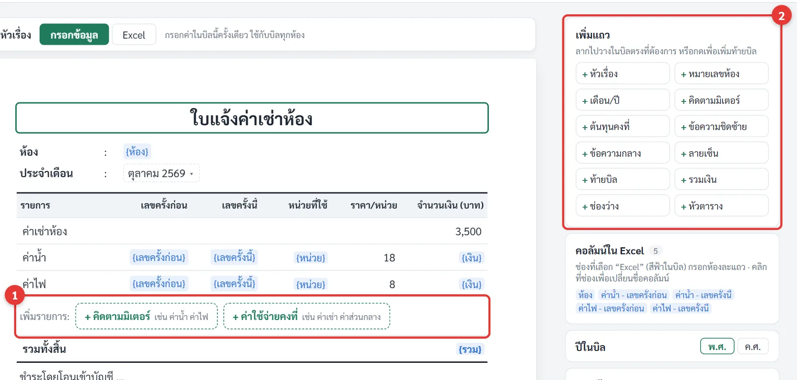Set the bill year to พ.ศ.

click(717, 347)
